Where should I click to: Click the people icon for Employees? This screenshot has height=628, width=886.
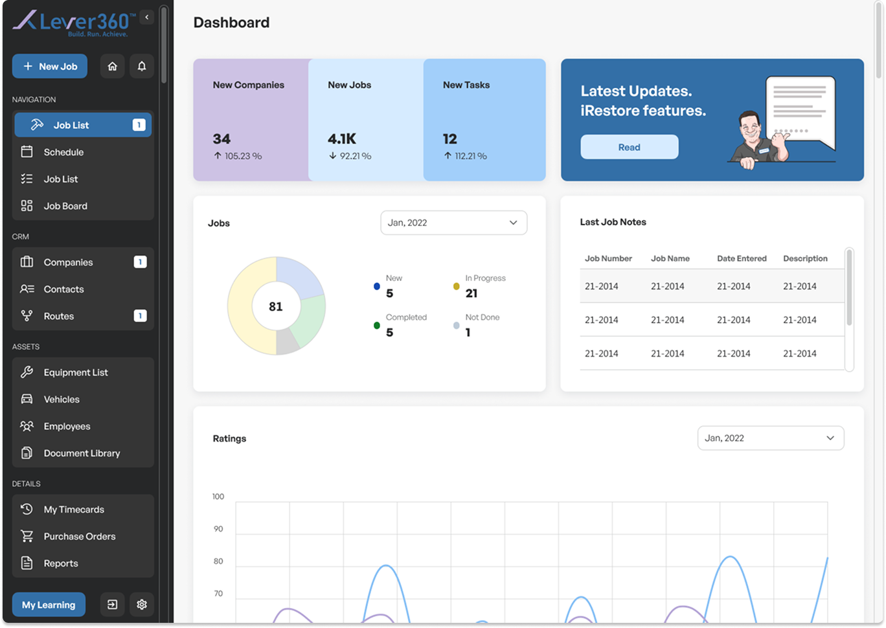27,426
